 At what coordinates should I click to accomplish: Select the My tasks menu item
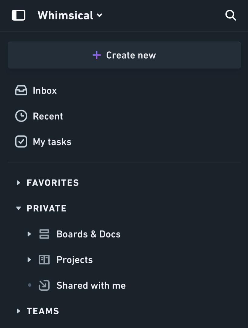(x=124, y=142)
